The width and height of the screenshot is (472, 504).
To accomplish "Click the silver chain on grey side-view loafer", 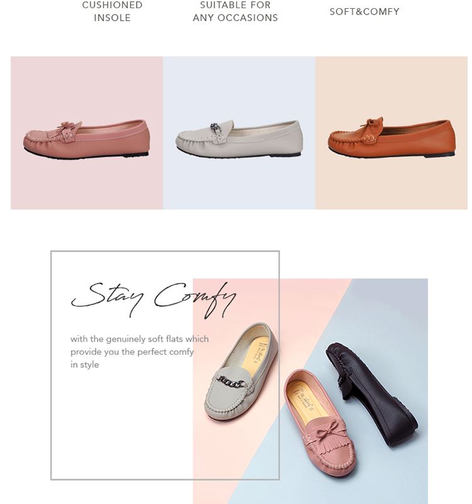I will click(216, 128).
